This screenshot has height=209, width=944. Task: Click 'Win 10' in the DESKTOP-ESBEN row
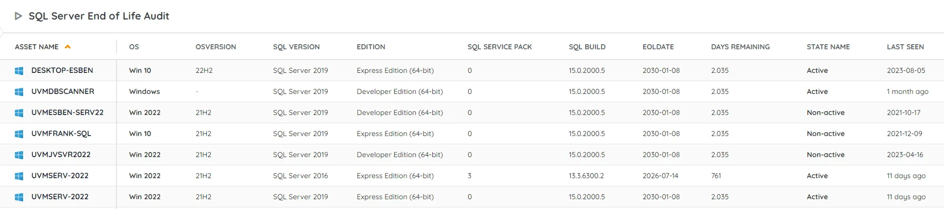coord(140,70)
